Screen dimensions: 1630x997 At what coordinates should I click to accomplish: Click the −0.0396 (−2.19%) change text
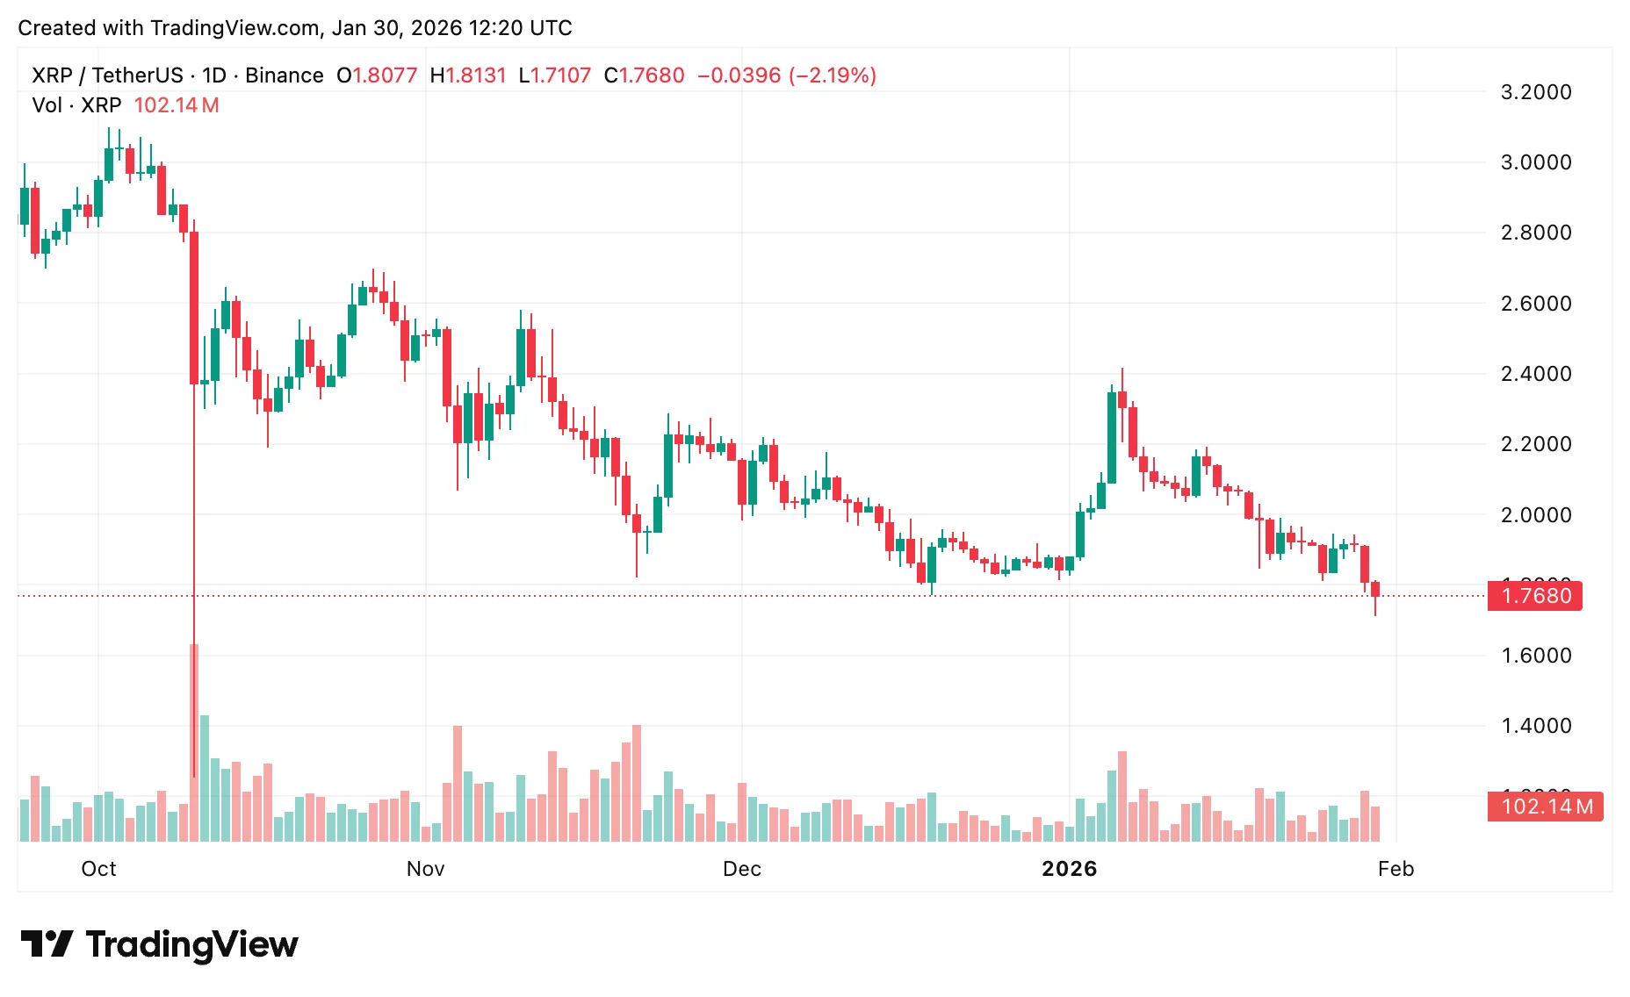(x=786, y=75)
